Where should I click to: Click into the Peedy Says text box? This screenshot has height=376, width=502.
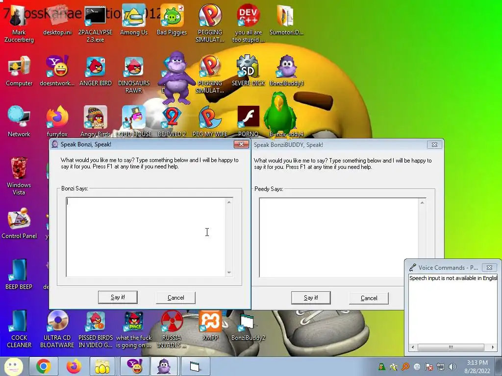(x=339, y=237)
